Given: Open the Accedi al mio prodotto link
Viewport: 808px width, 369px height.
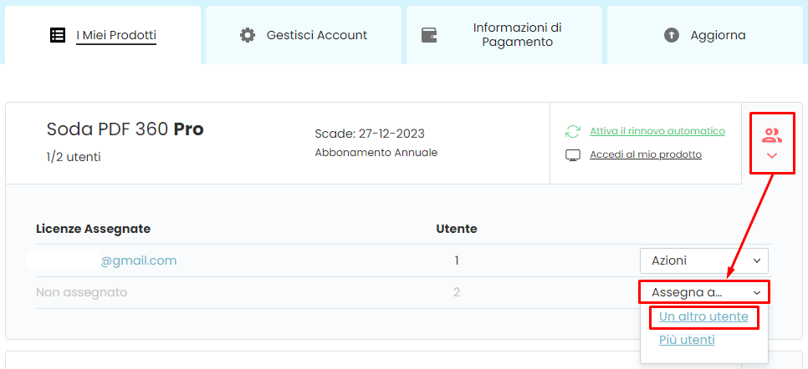Looking at the screenshot, I should 646,154.
